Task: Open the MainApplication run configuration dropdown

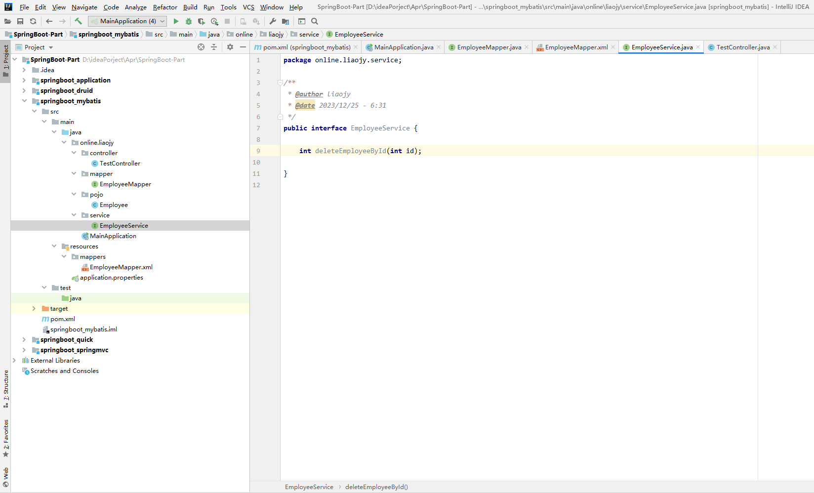Action: 127,21
